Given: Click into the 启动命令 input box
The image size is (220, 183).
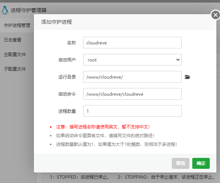Looking at the screenshot, I should (x=132, y=94).
